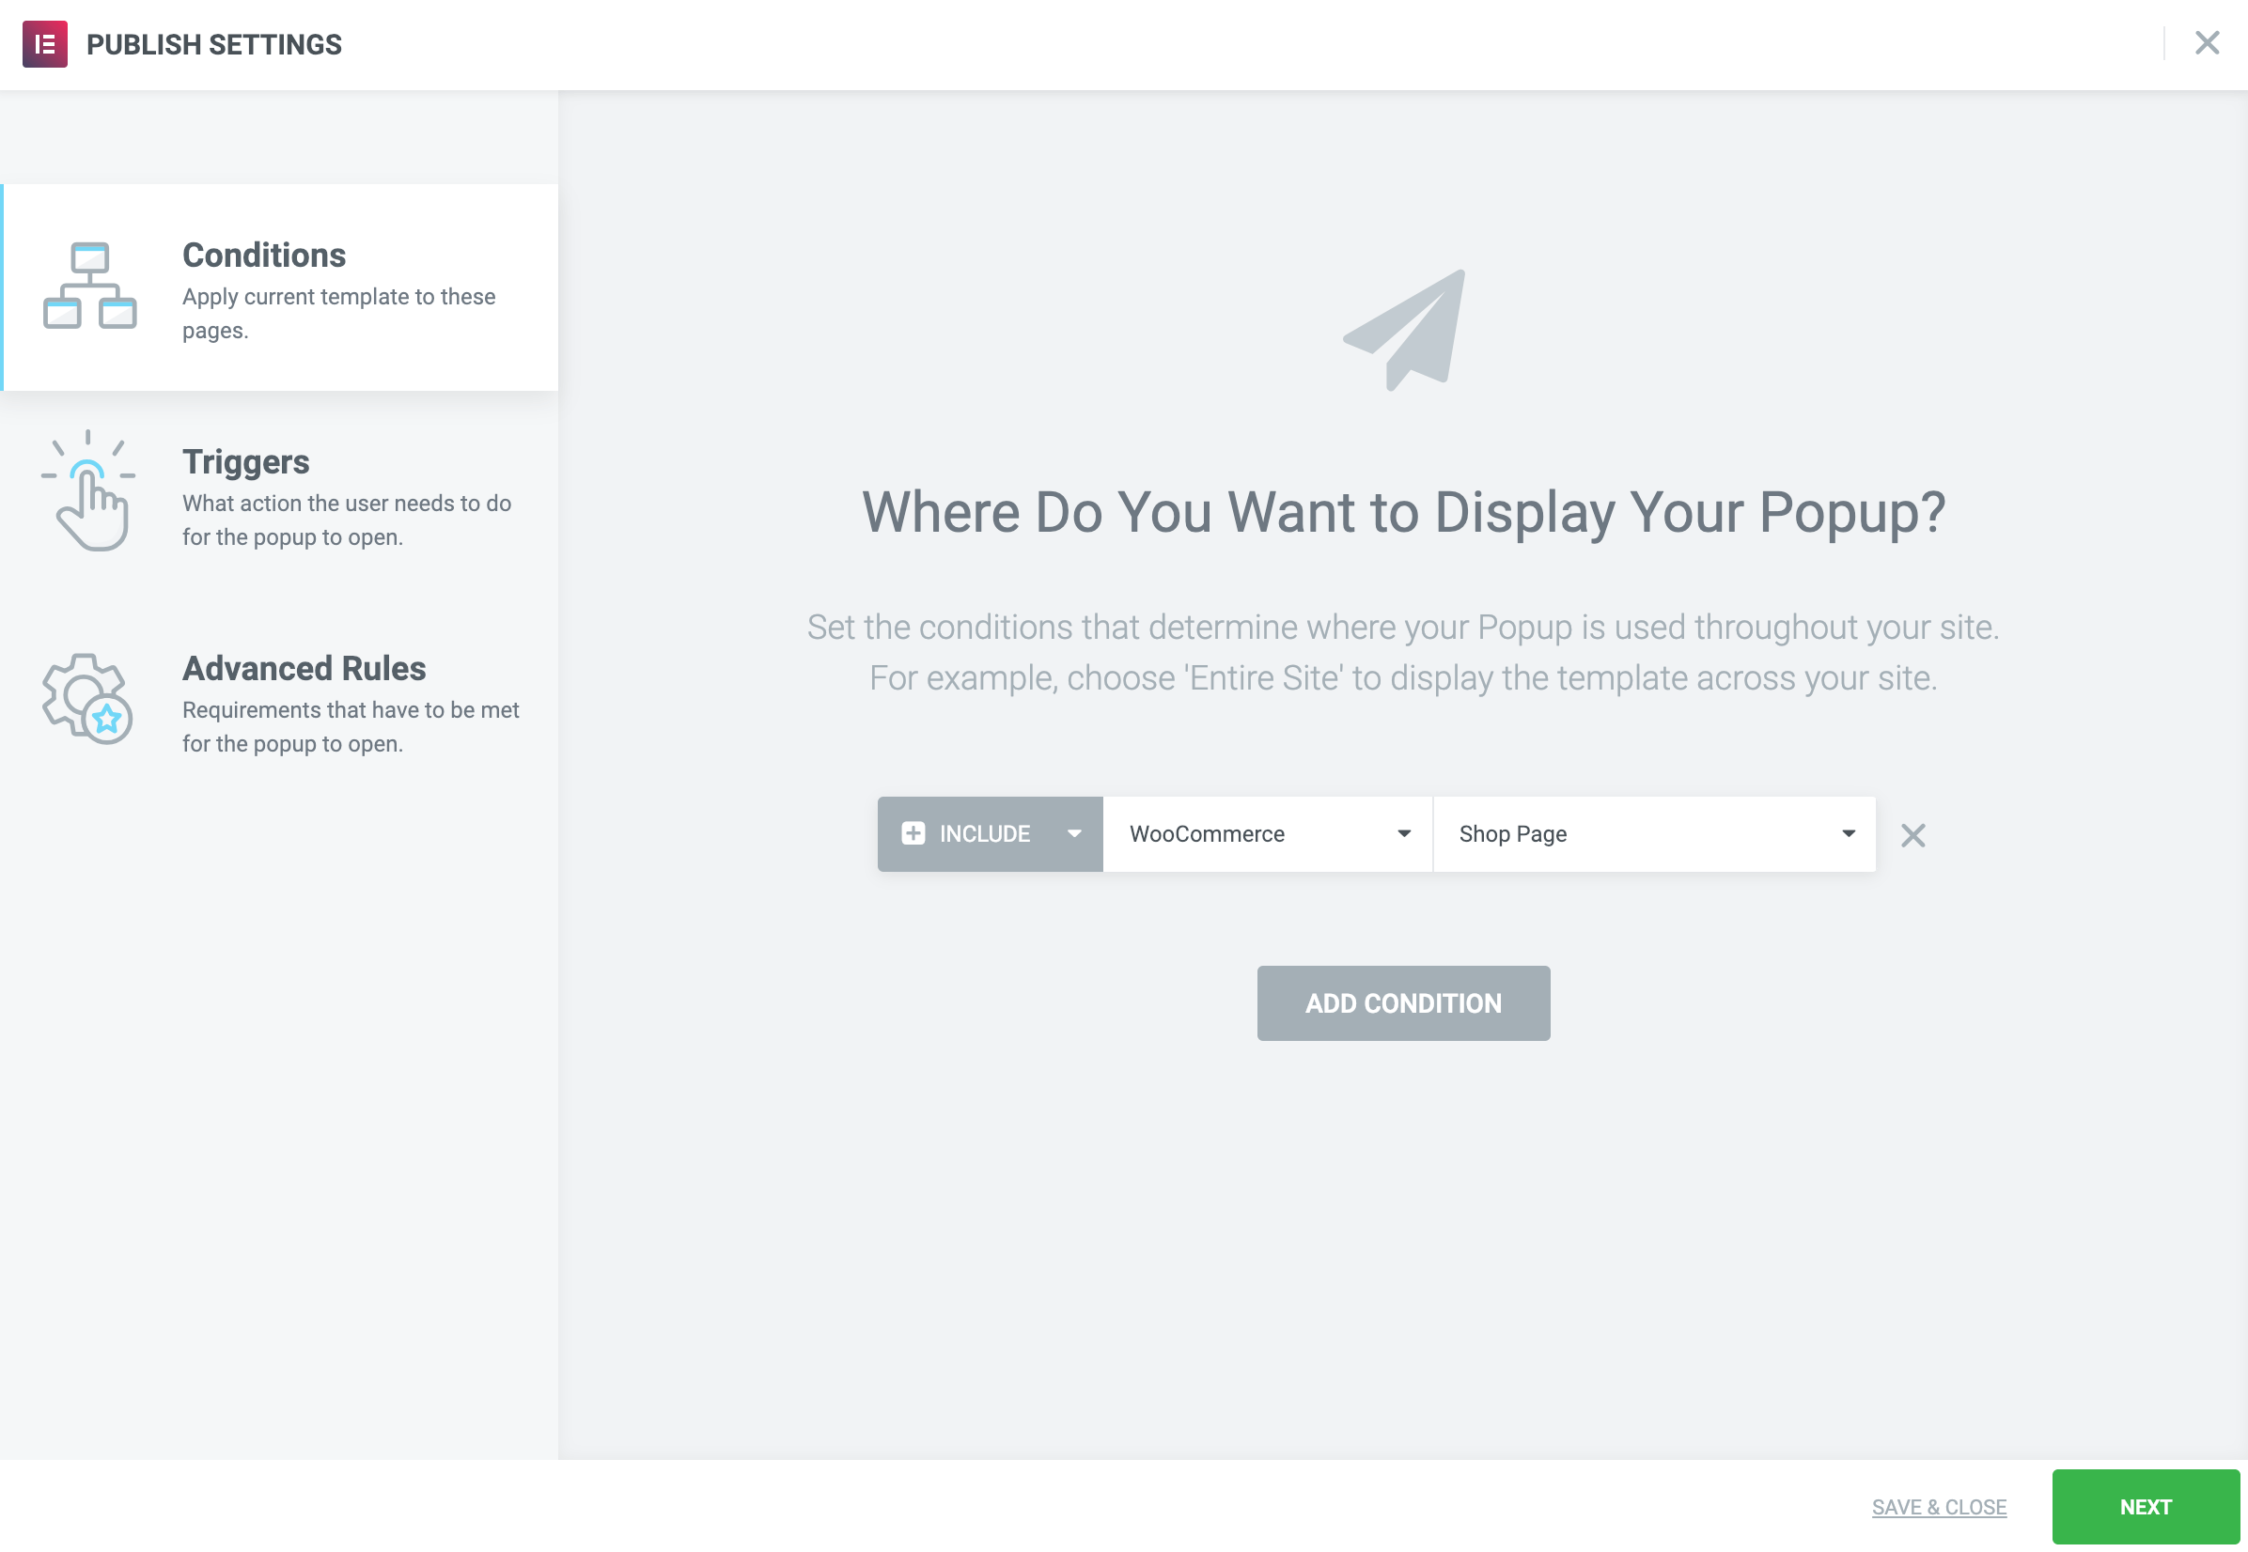Click the green Next button
The image size is (2248, 1552).
coord(2145,1507)
